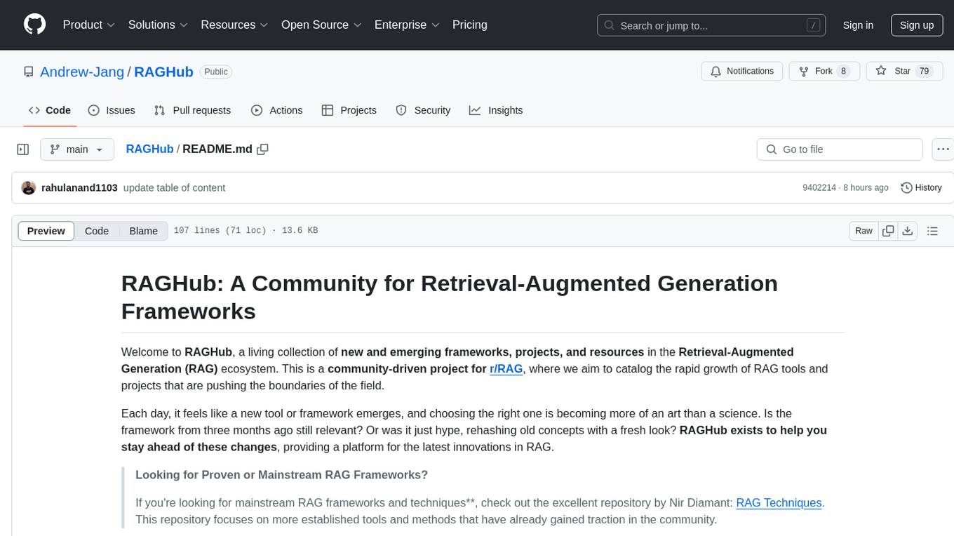This screenshot has height=536, width=954.
Task: Switch to the Projects tab
Action: pyautogui.click(x=349, y=110)
